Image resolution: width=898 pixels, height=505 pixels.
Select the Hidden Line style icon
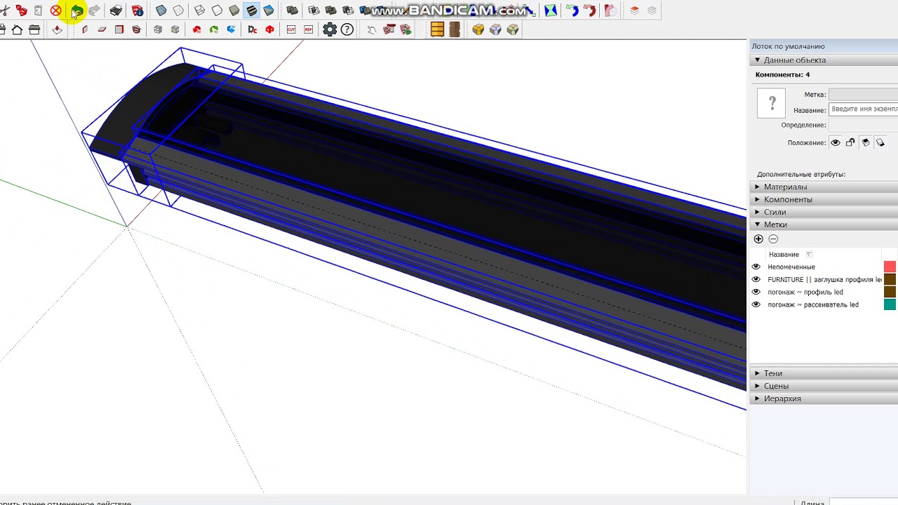(217, 11)
